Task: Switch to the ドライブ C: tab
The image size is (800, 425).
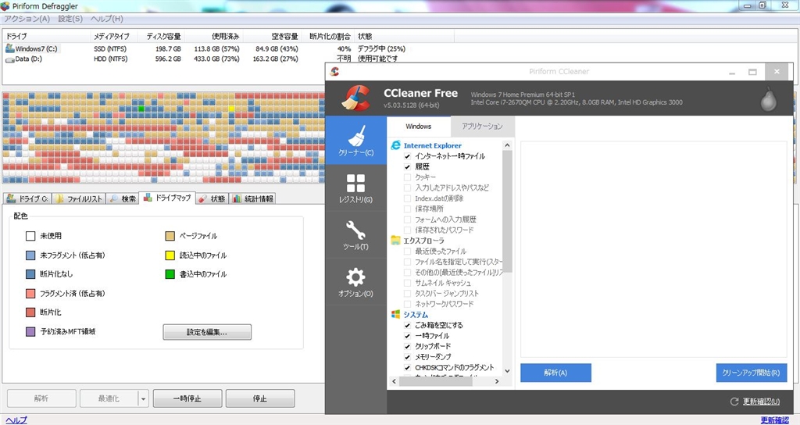Action: coord(27,198)
